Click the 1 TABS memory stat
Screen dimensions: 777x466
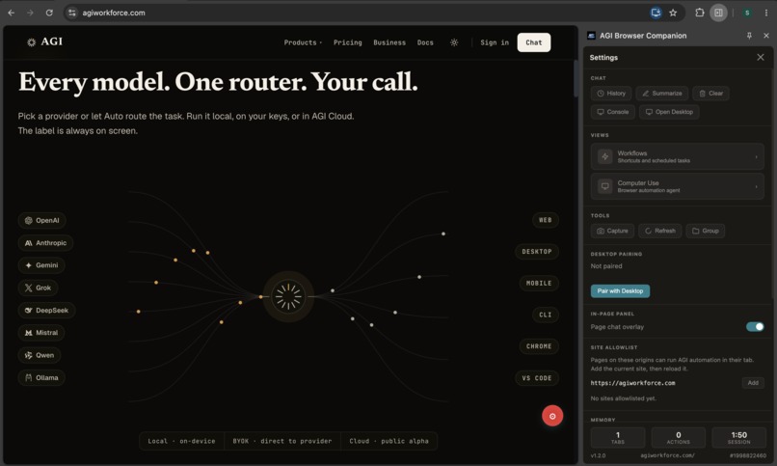(x=617, y=438)
